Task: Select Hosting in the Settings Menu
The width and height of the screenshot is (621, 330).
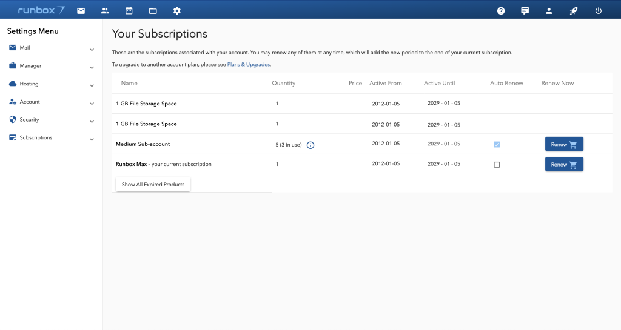Action: click(x=29, y=84)
